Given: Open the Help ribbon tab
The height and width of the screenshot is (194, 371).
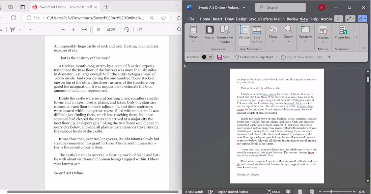Looking at the screenshot, I should (x=314, y=19).
